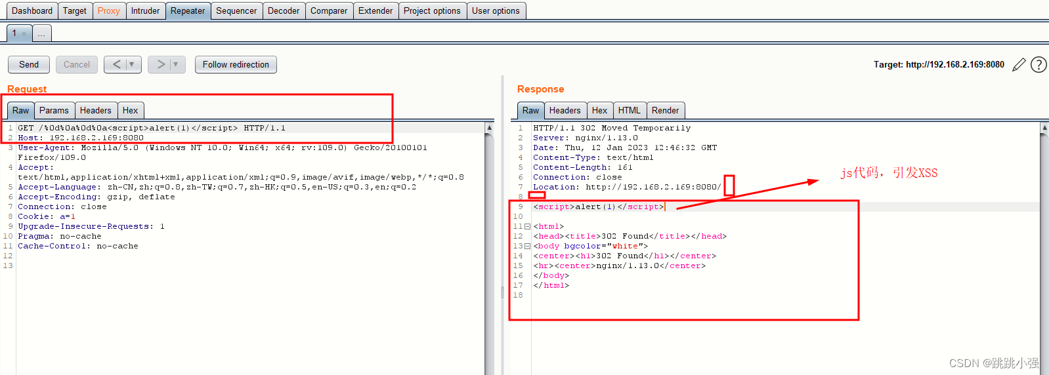
Task: Go back to previous request with left arrow
Action: 116,64
